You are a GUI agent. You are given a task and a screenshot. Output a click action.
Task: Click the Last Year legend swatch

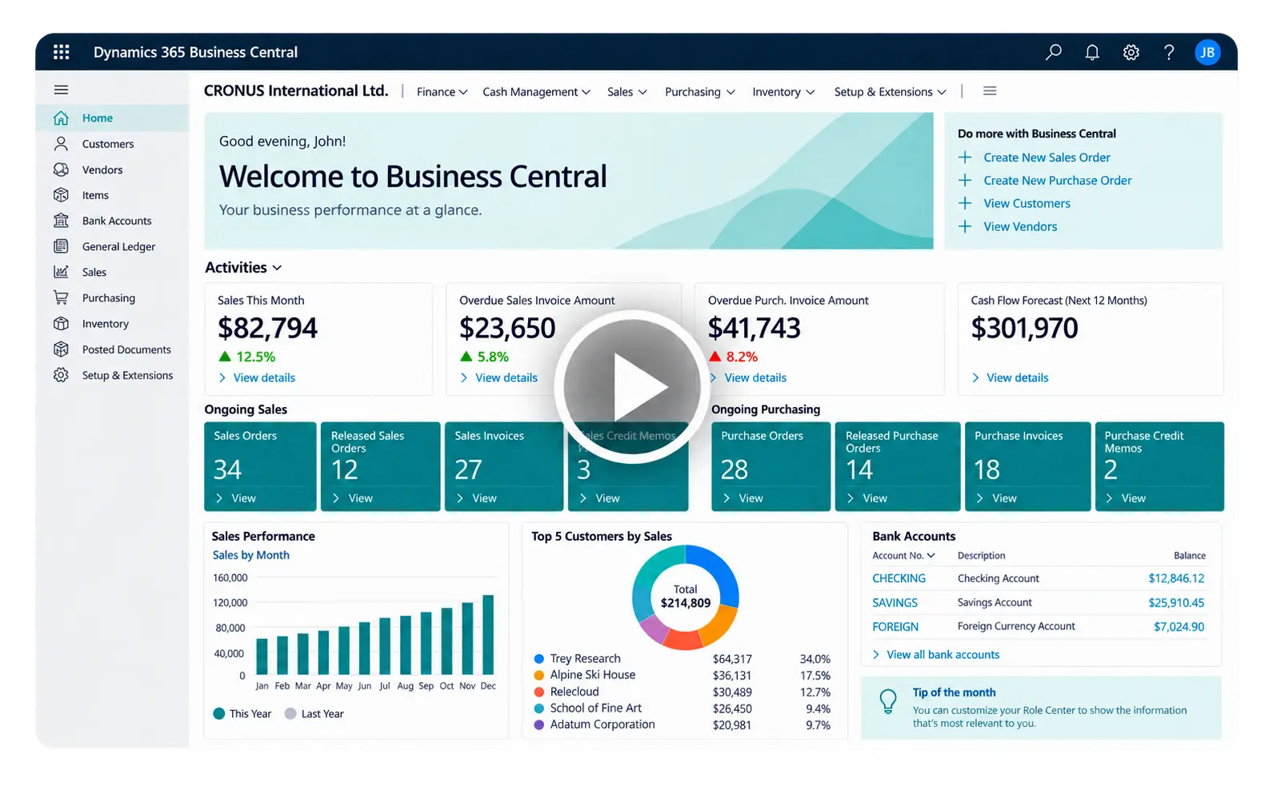290,714
